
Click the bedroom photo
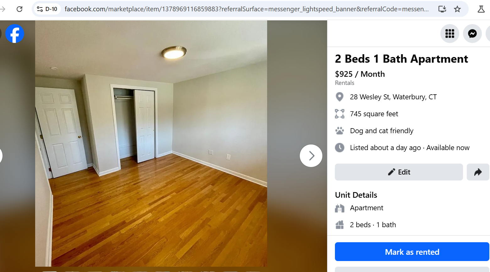(x=151, y=144)
